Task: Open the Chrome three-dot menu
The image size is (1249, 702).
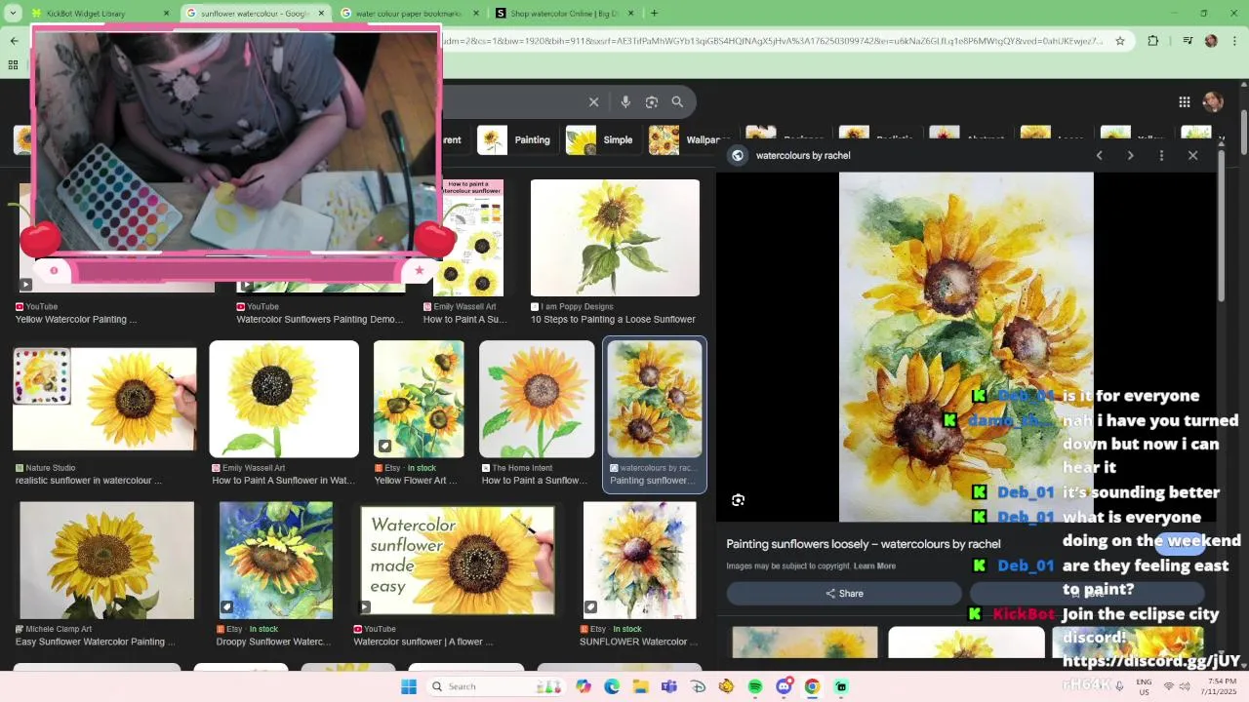Action: point(1234,41)
